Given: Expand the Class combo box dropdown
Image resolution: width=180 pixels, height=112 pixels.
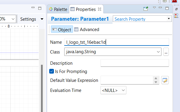Looking at the screenshot, I should pyautogui.click(x=158, y=52).
